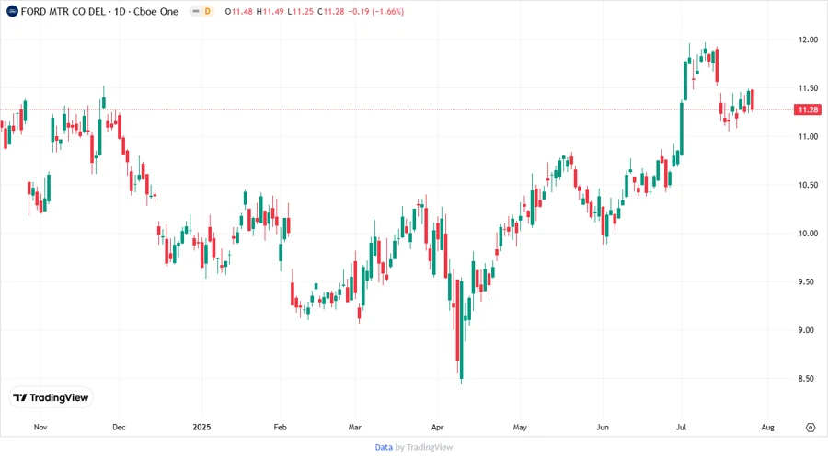Image resolution: width=828 pixels, height=458 pixels.
Task: Click the open value O11.48
Action: point(238,11)
